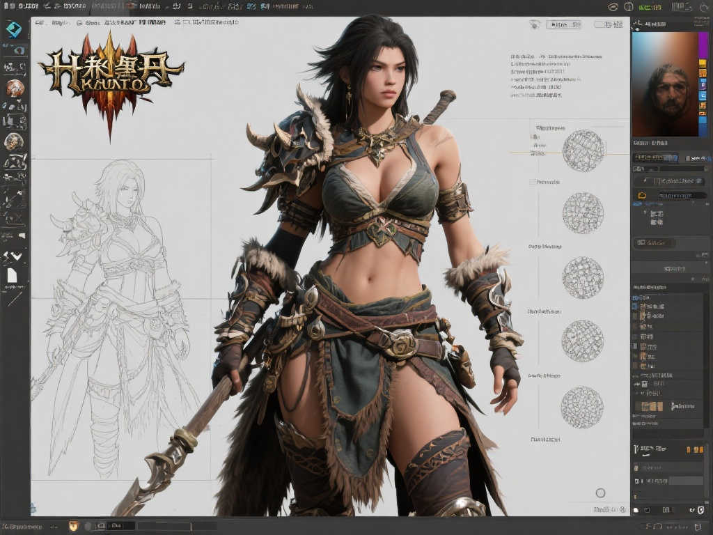Toggle the blue checkbox on first layer row
The height and width of the screenshot is (535, 713).
[635, 298]
